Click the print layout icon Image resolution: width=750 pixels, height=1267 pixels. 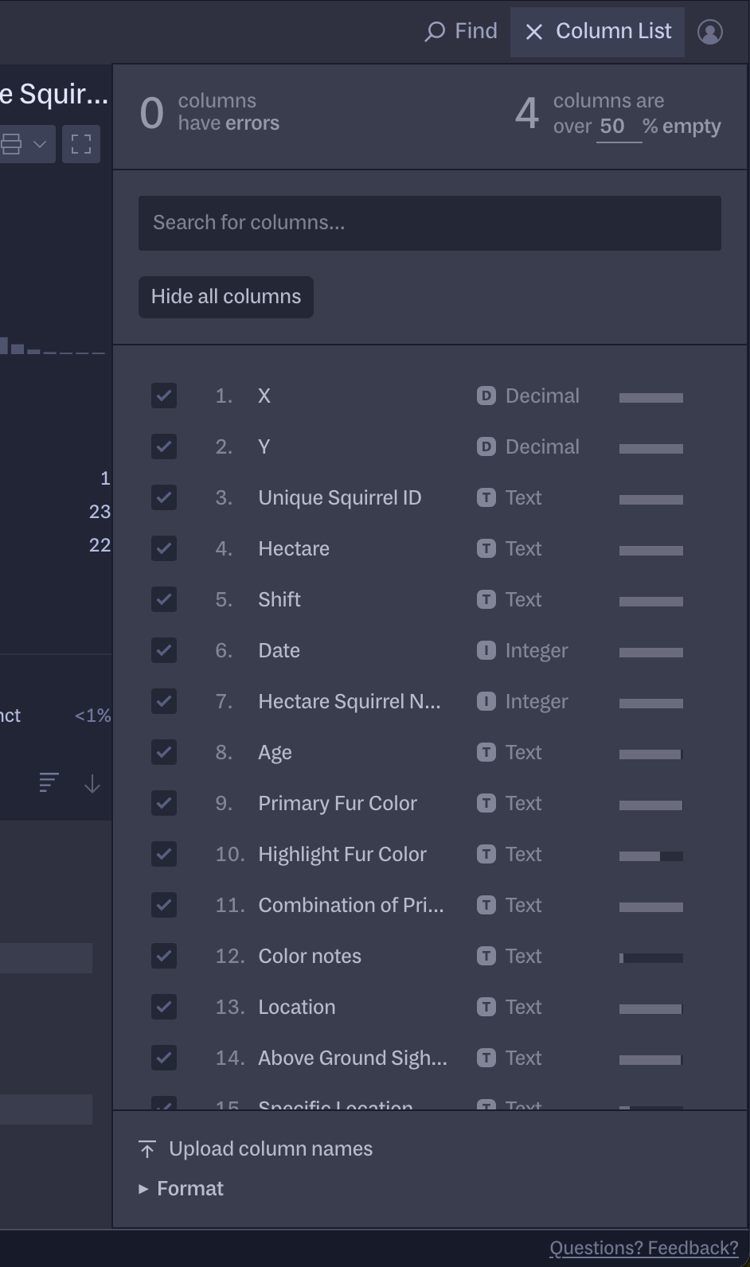[x=11, y=144]
